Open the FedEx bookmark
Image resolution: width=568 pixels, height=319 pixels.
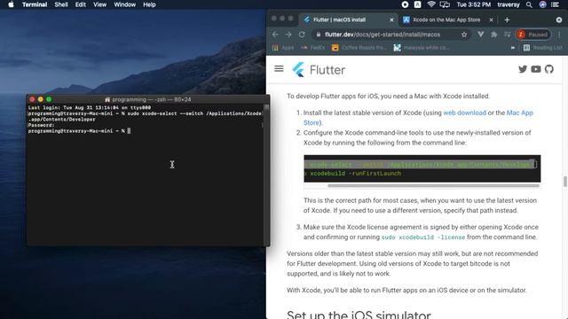click(312, 47)
